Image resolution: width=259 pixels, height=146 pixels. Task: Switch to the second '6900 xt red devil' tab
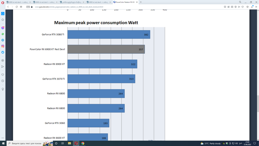[45, 2]
